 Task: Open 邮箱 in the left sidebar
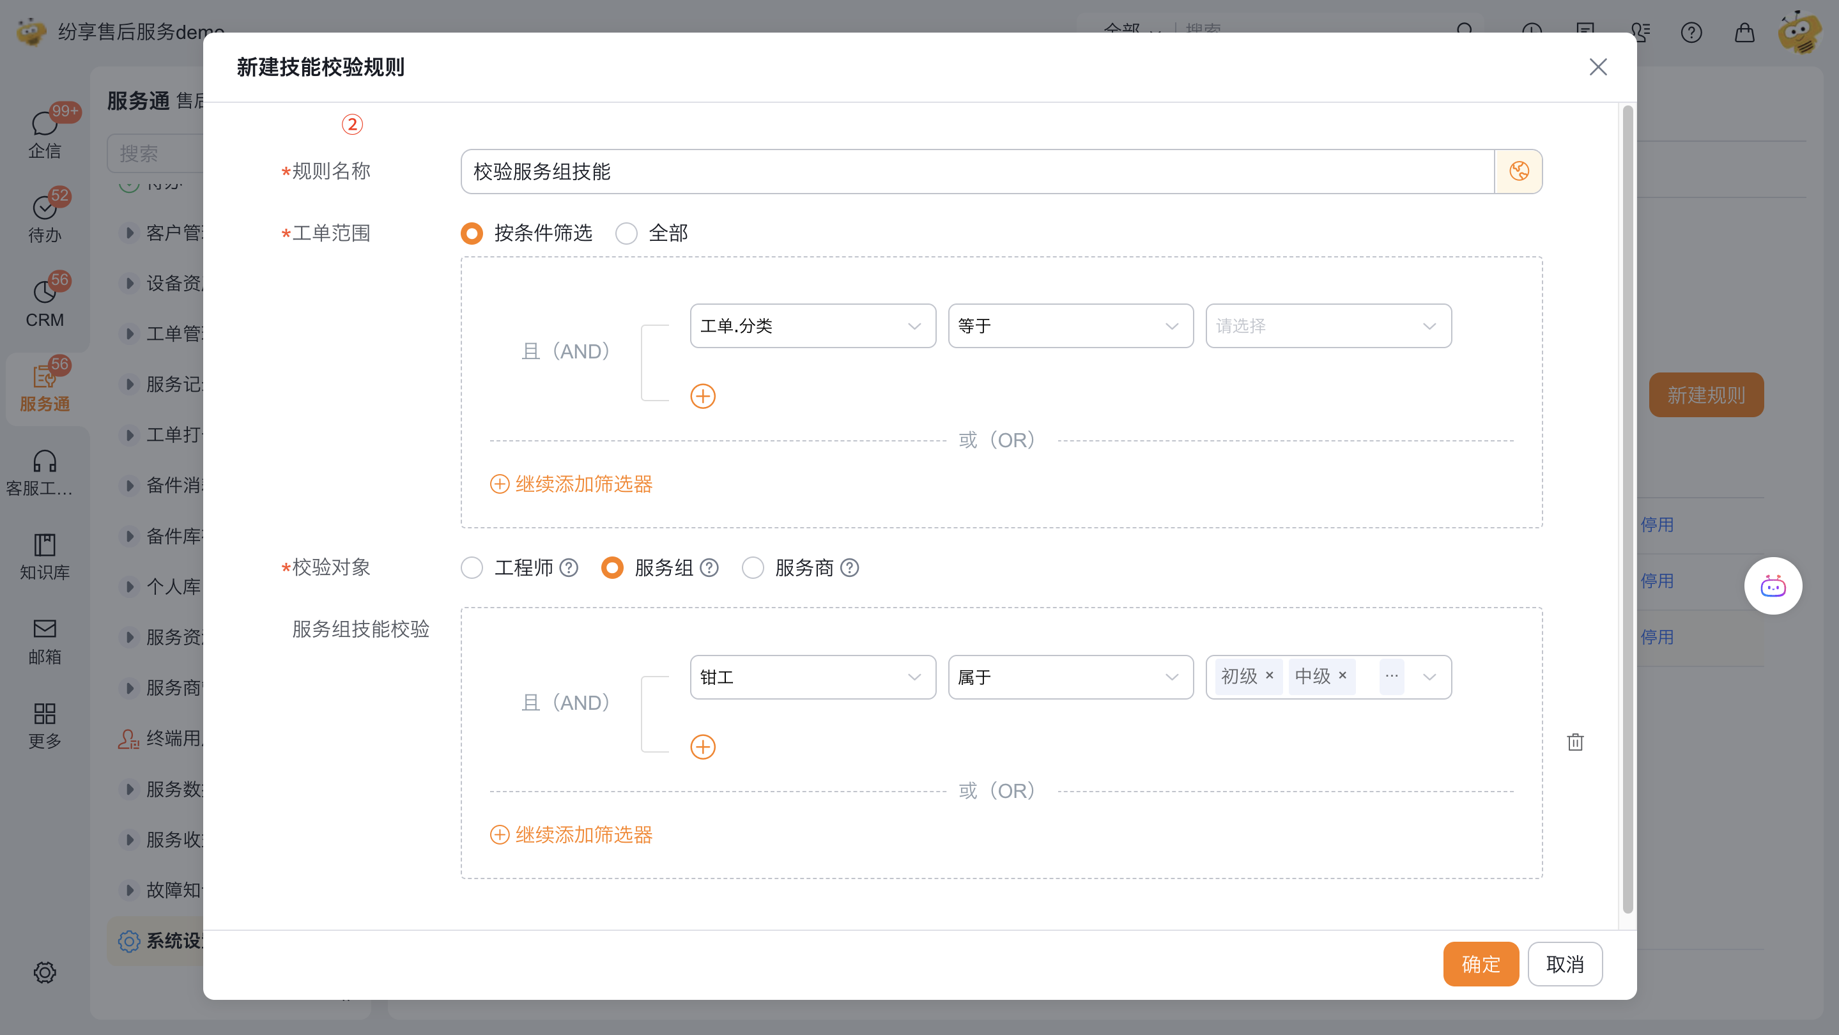(x=44, y=640)
